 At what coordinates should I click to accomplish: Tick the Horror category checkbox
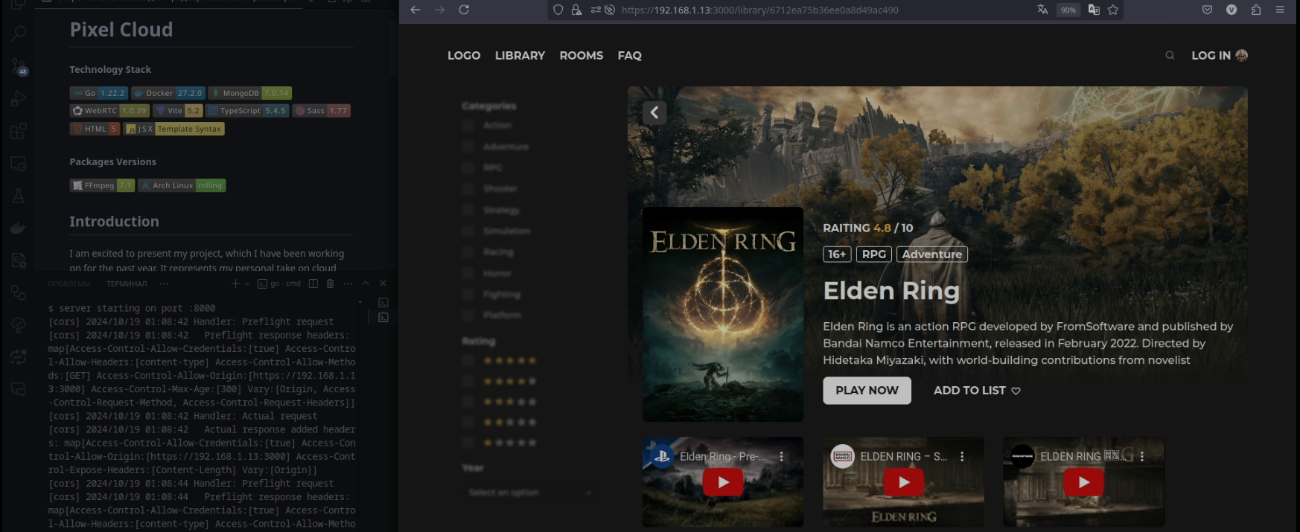pyautogui.click(x=468, y=273)
